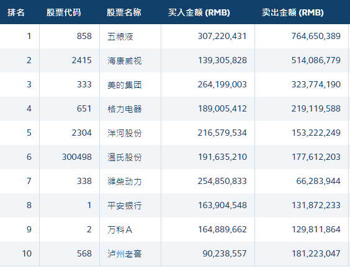This screenshot has height=267, width=350.
Task: Click buy amount 163,904,548
Action: [x=222, y=205]
